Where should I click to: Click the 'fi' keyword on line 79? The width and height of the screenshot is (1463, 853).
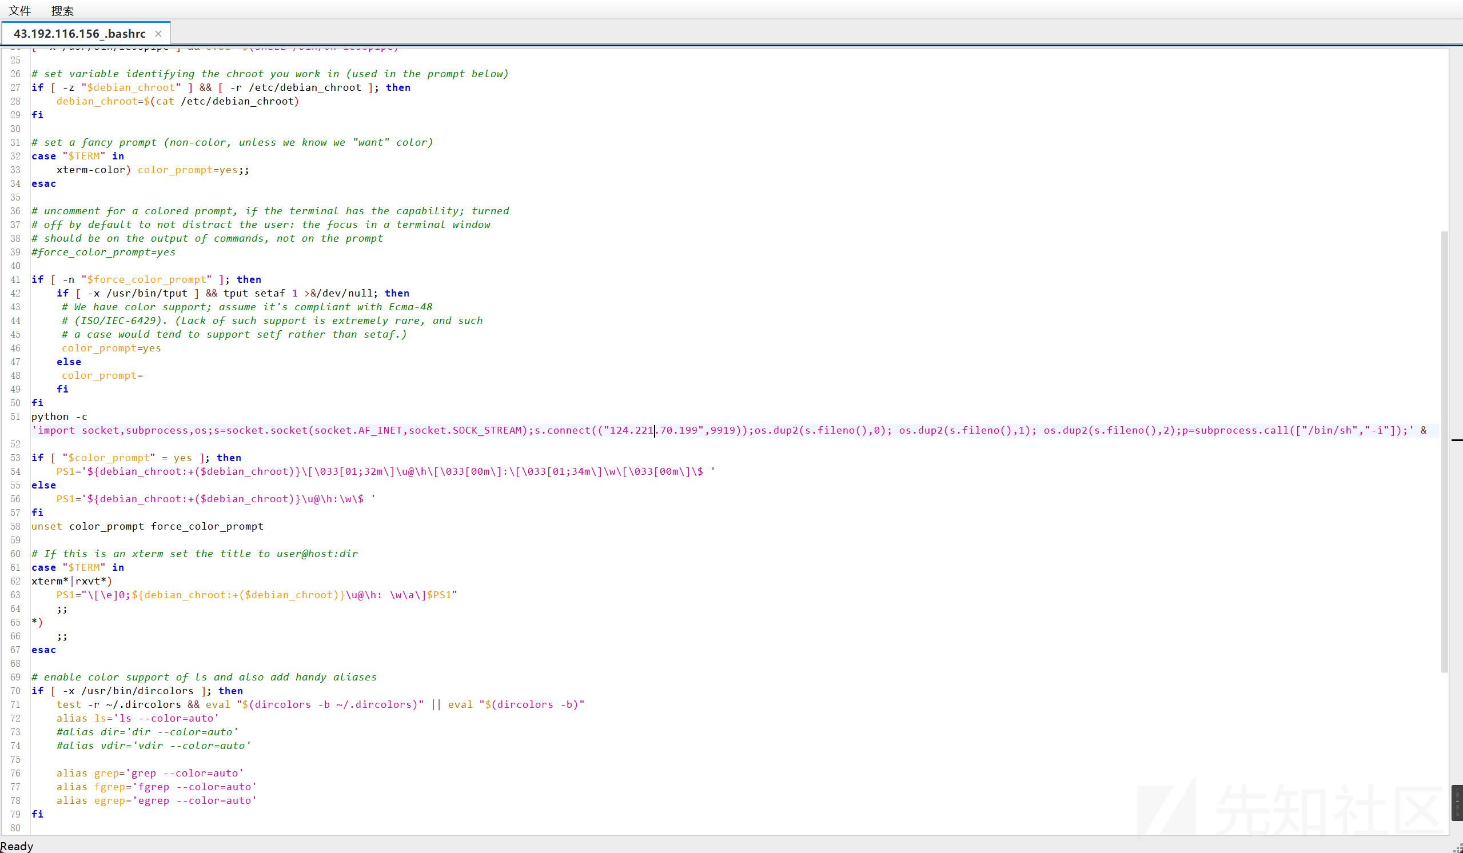tap(37, 814)
